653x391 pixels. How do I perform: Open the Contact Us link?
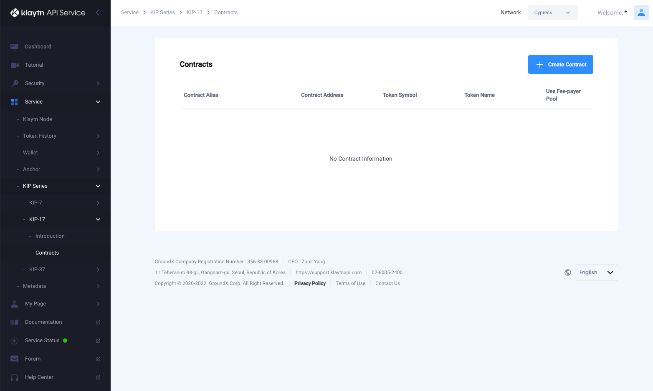[387, 283]
